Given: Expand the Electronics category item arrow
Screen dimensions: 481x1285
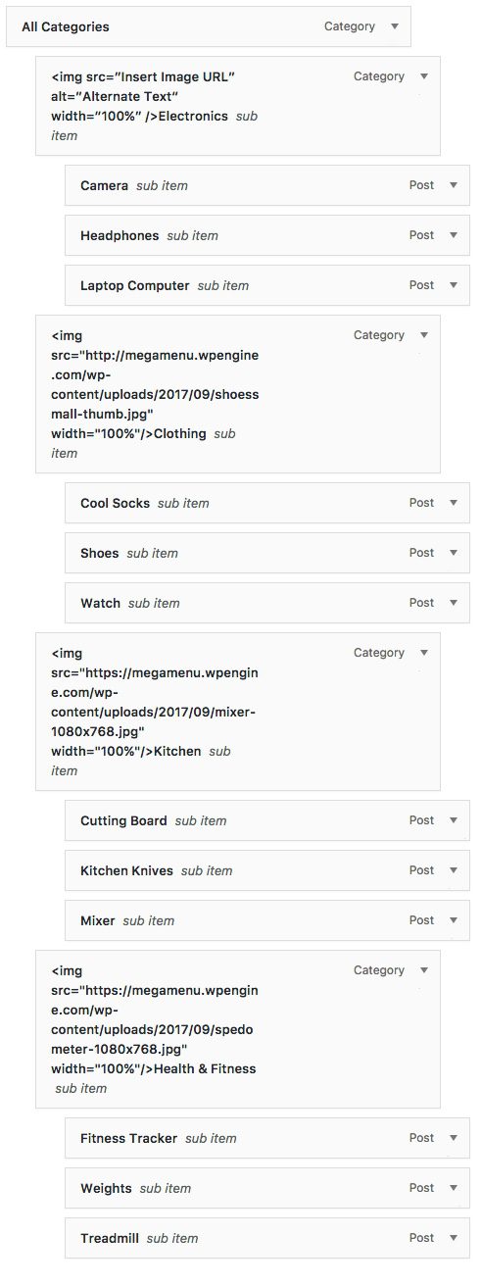Looking at the screenshot, I should click(x=423, y=76).
